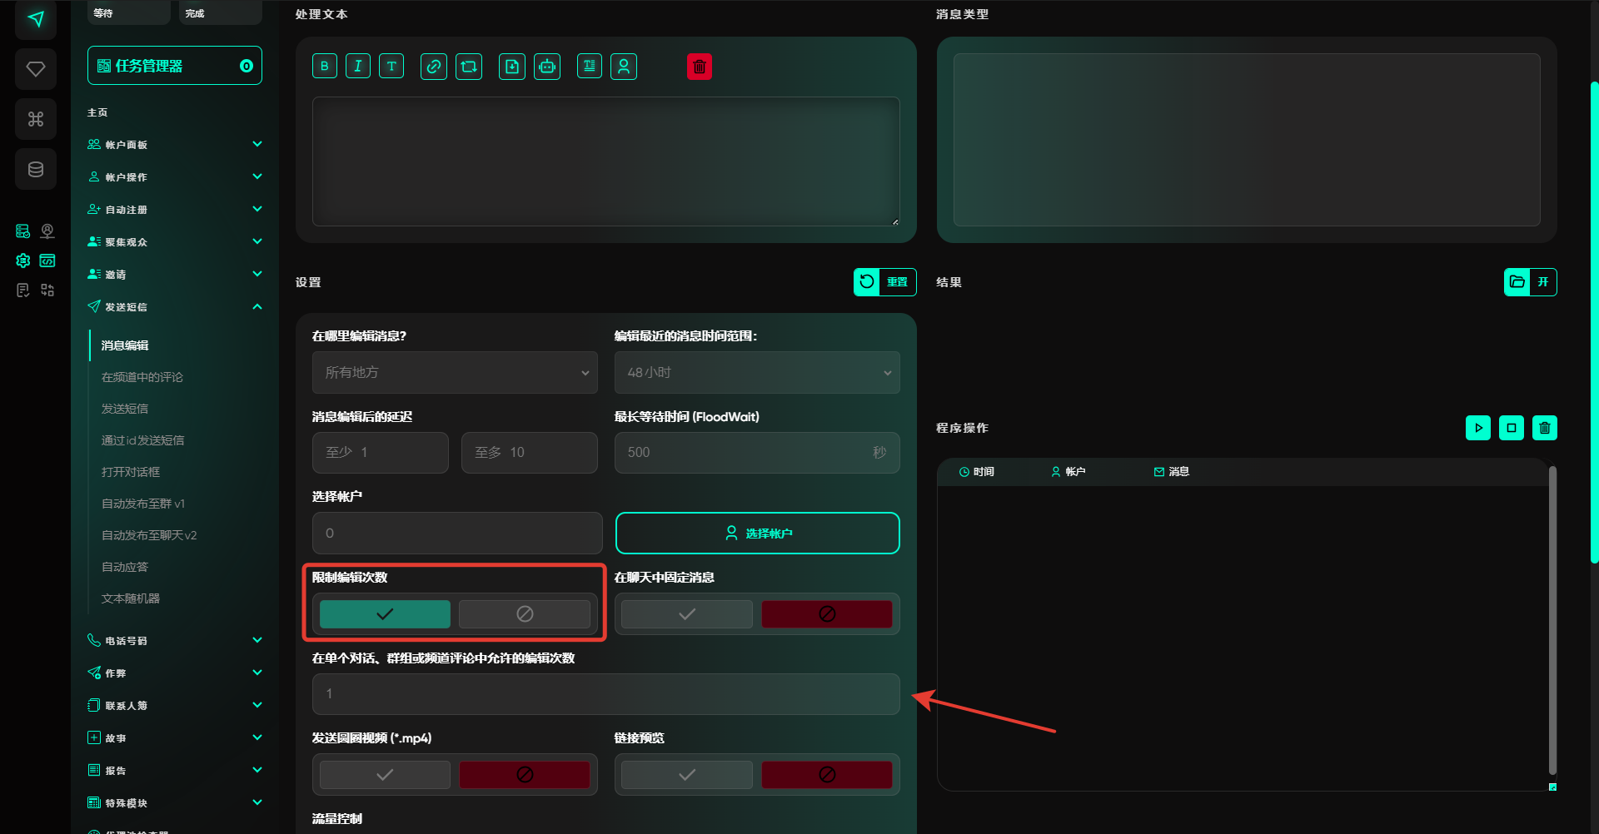Open the 所有地方 dropdown
Screen dimensions: 1599x834
pyautogui.click(x=455, y=373)
